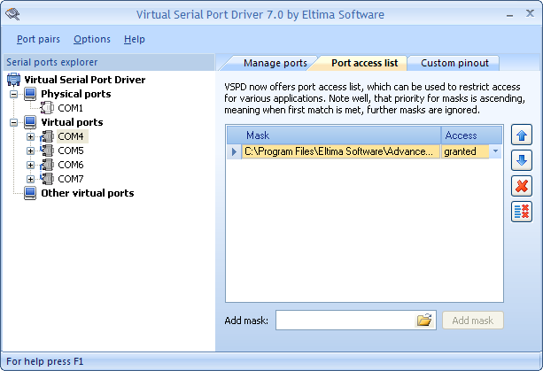This screenshot has width=543, height=371.
Task: Close the Virtual Serial Port Driver window
Action: (530, 14)
